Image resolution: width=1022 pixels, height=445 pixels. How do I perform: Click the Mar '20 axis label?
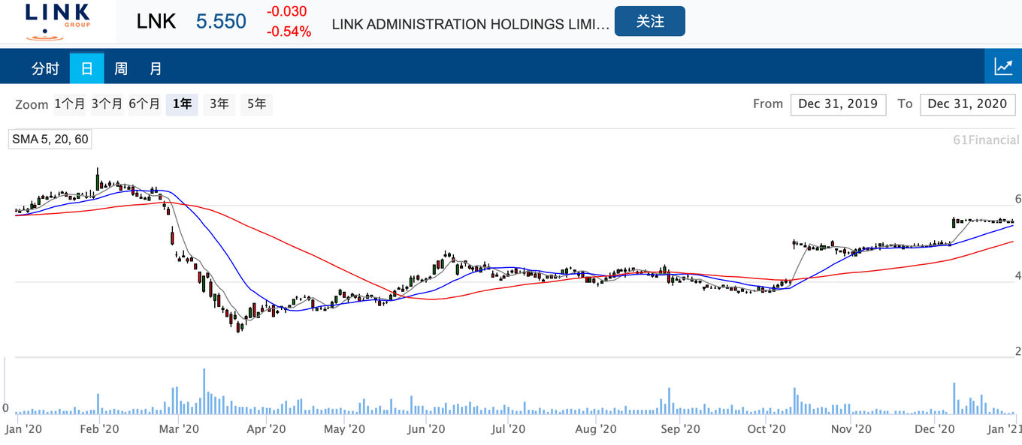click(179, 429)
